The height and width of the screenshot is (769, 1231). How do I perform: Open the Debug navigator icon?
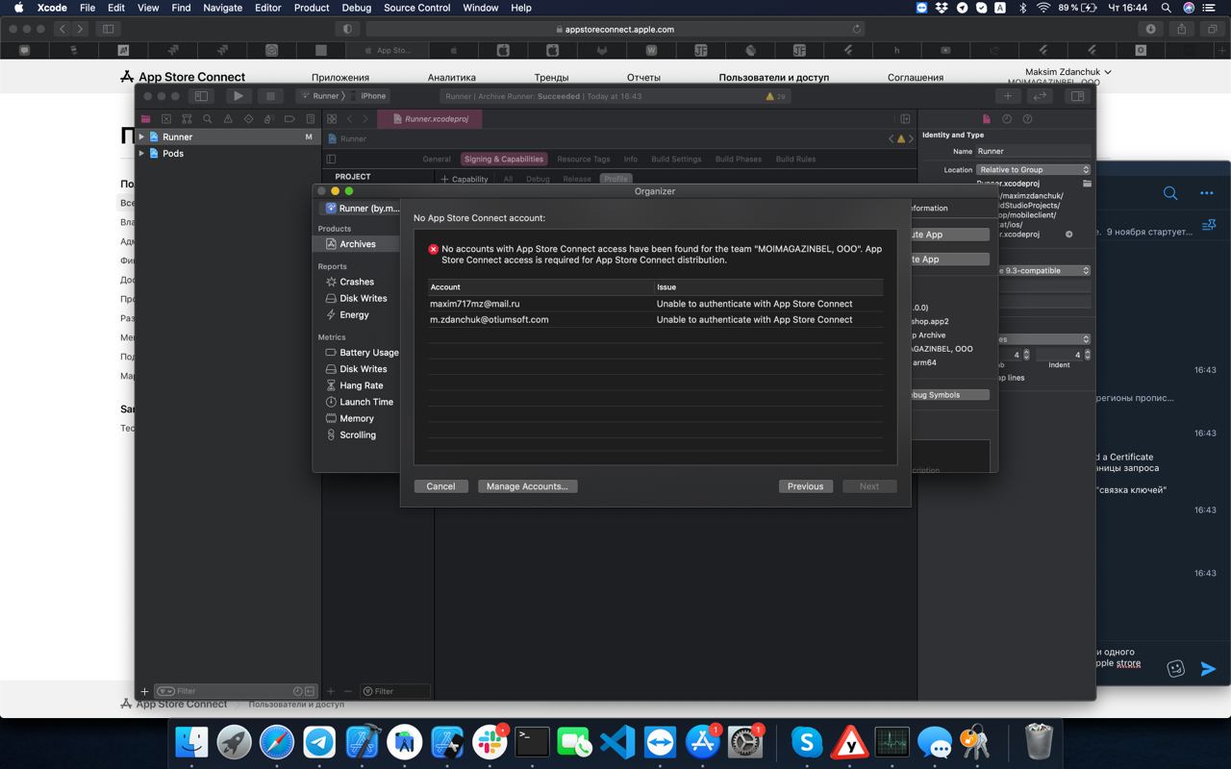269,119
